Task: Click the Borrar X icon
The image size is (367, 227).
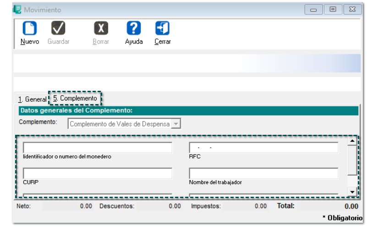Action: [x=101, y=29]
